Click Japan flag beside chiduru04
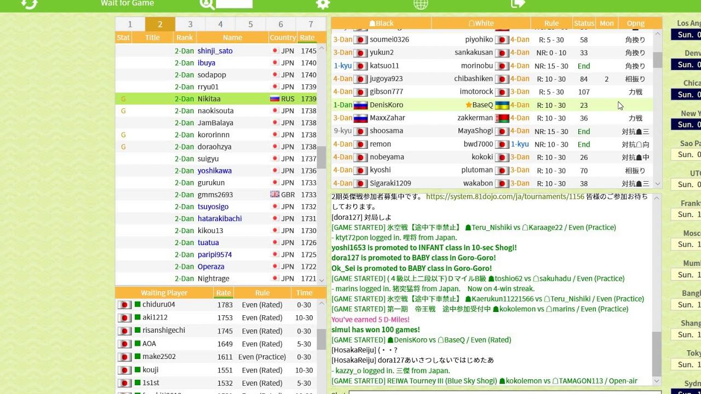The width and height of the screenshot is (701, 394). click(x=124, y=305)
